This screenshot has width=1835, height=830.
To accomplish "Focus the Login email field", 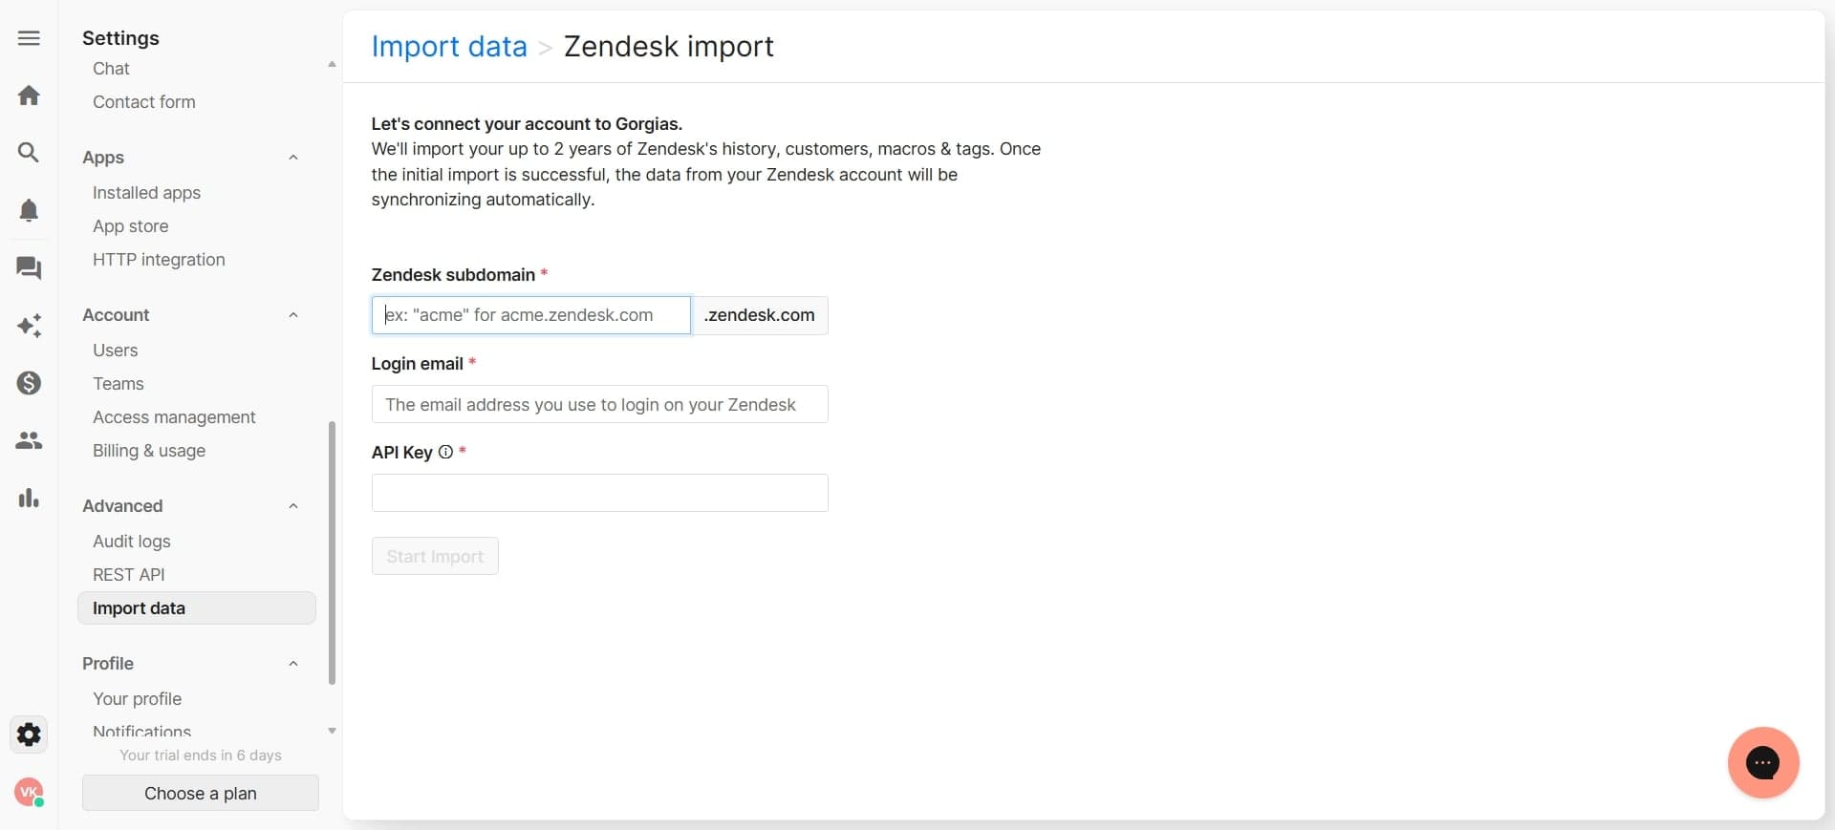I will click(x=599, y=404).
